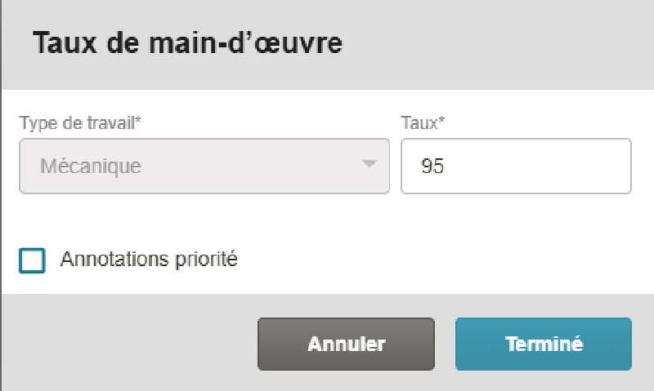Confirm the labor rate with Terminé
The height and width of the screenshot is (391, 654).
[x=544, y=344]
